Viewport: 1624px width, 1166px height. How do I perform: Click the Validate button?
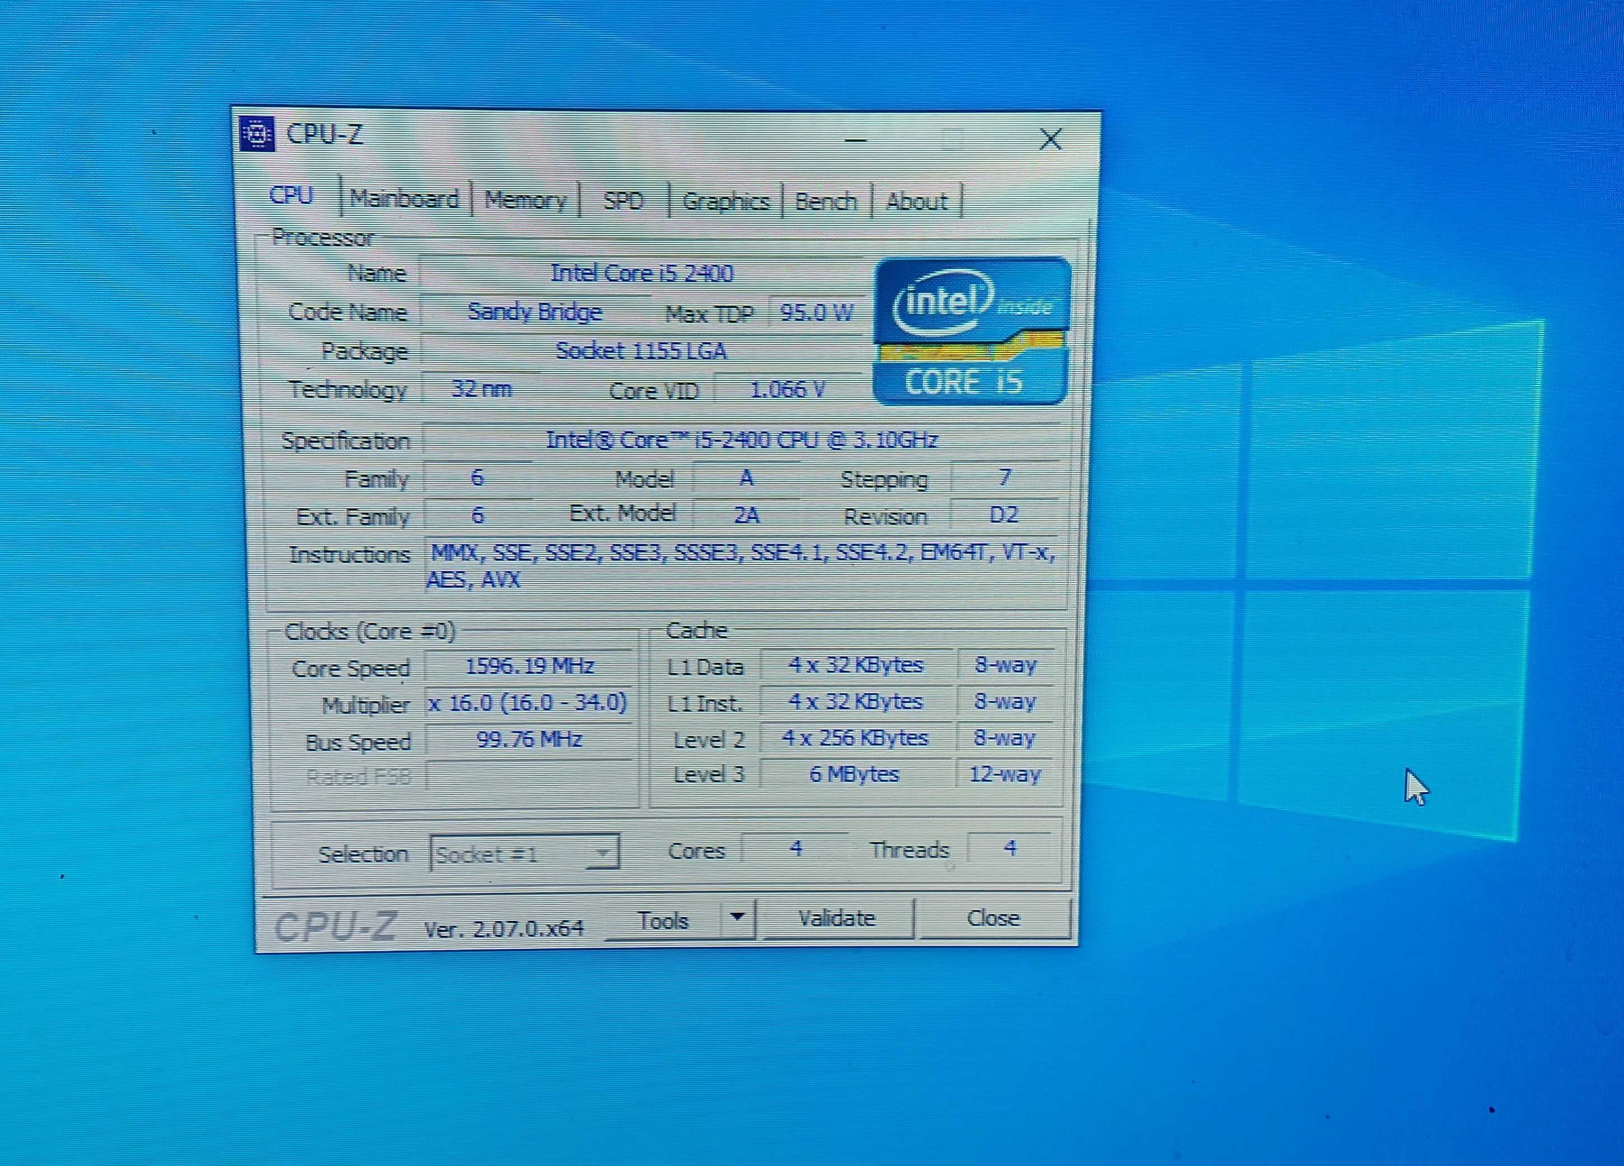[x=837, y=918]
